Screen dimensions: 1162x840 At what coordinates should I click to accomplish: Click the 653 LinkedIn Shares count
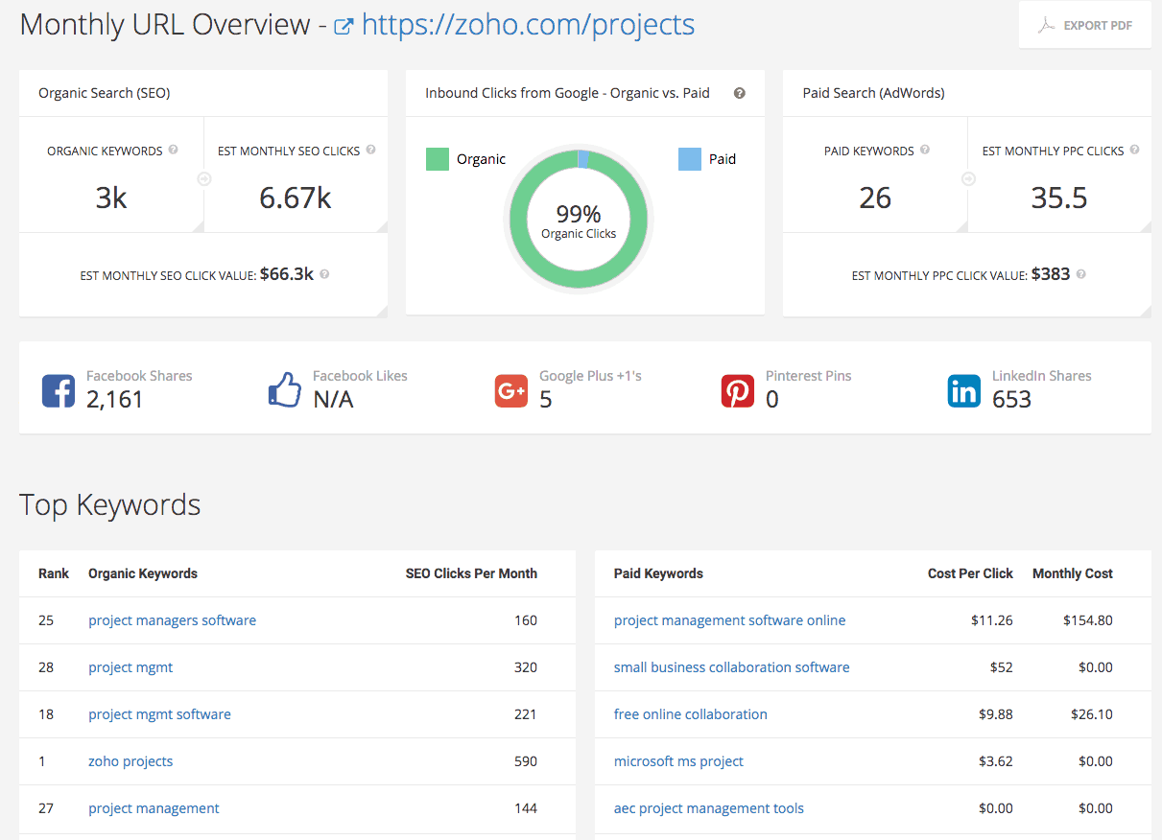(x=1011, y=400)
